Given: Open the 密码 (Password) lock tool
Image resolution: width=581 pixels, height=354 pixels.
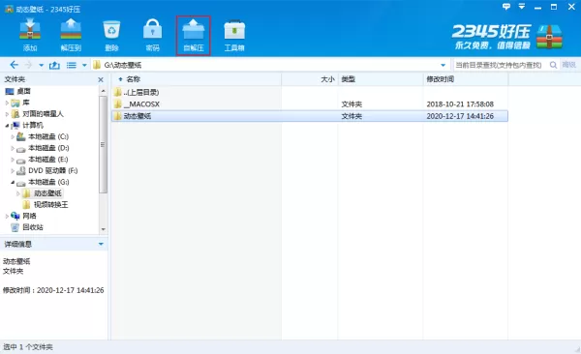Looking at the screenshot, I should (x=152, y=35).
